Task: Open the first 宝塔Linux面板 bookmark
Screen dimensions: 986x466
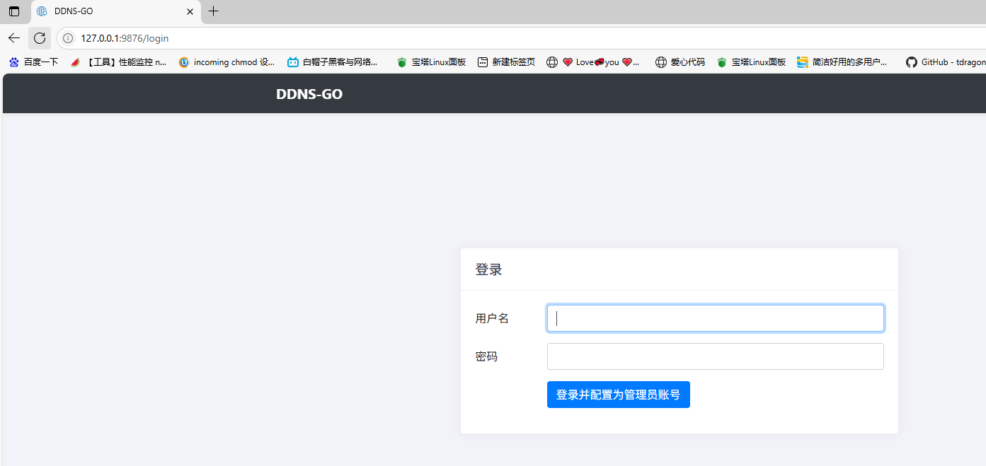Action: [x=431, y=62]
